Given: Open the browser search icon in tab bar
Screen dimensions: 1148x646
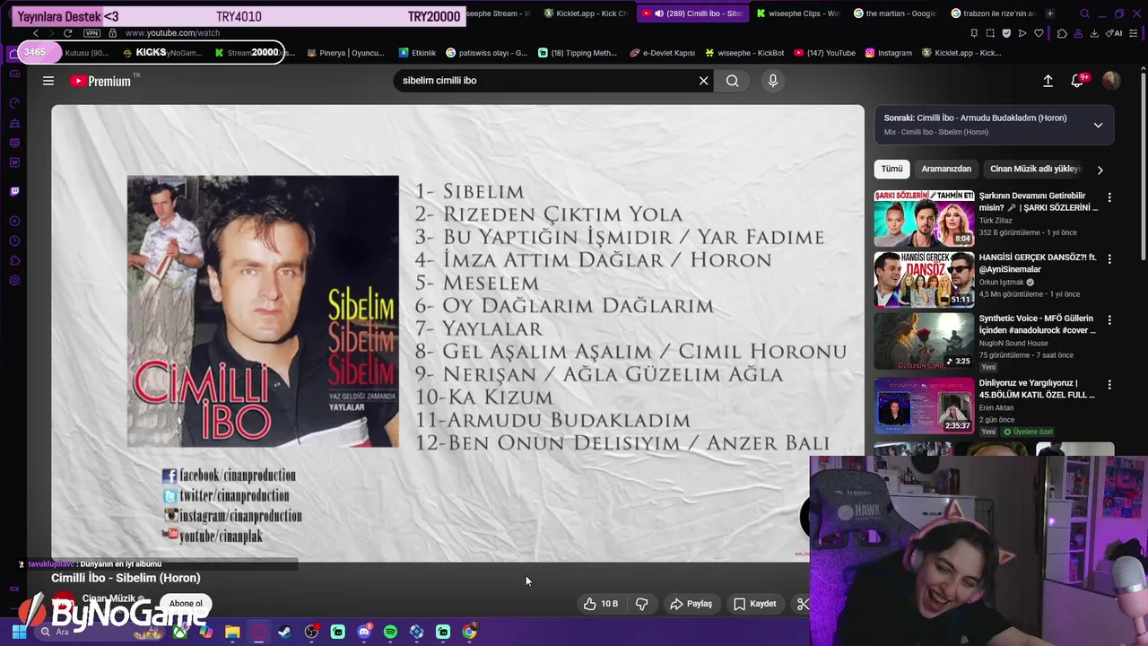Looking at the screenshot, I should (x=1084, y=13).
